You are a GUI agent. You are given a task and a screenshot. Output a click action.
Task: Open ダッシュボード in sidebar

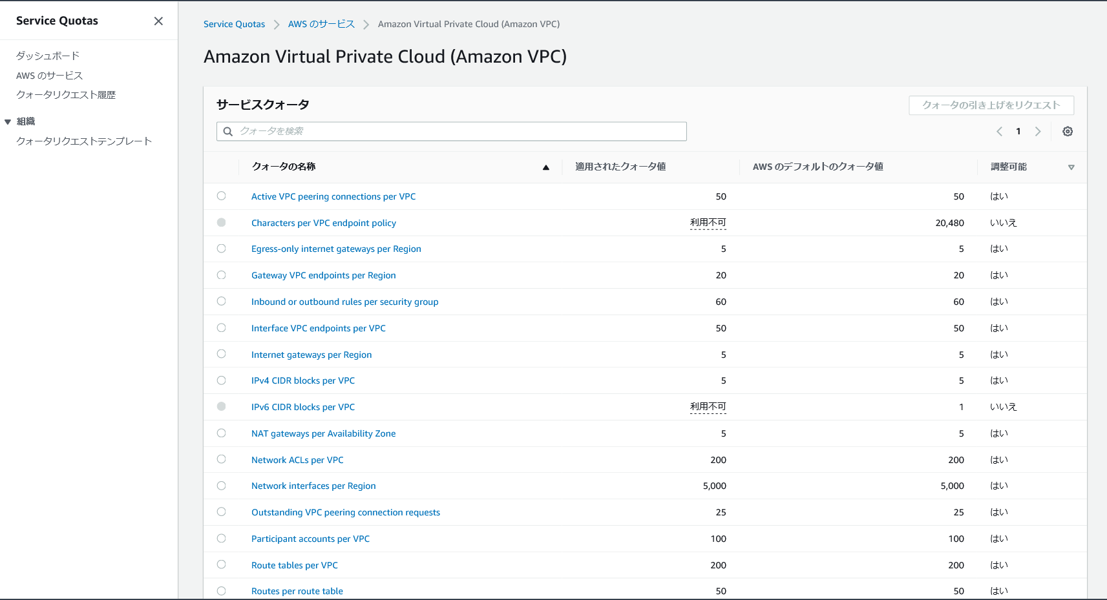click(x=48, y=56)
